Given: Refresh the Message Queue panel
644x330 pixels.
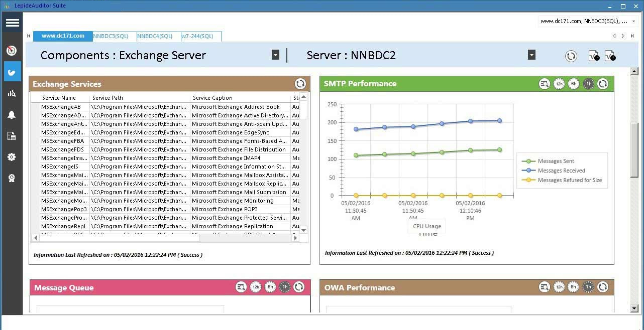Looking at the screenshot, I should (x=299, y=287).
